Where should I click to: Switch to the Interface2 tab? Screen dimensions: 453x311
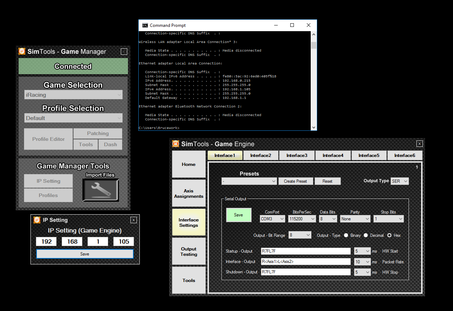[x=261, y=155]
